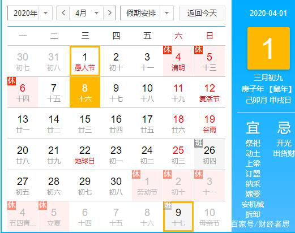Image resolution: width=295 pixels, height=233 pixels.
Task: Click the 返回今天 button
Action: coord(202,13)
